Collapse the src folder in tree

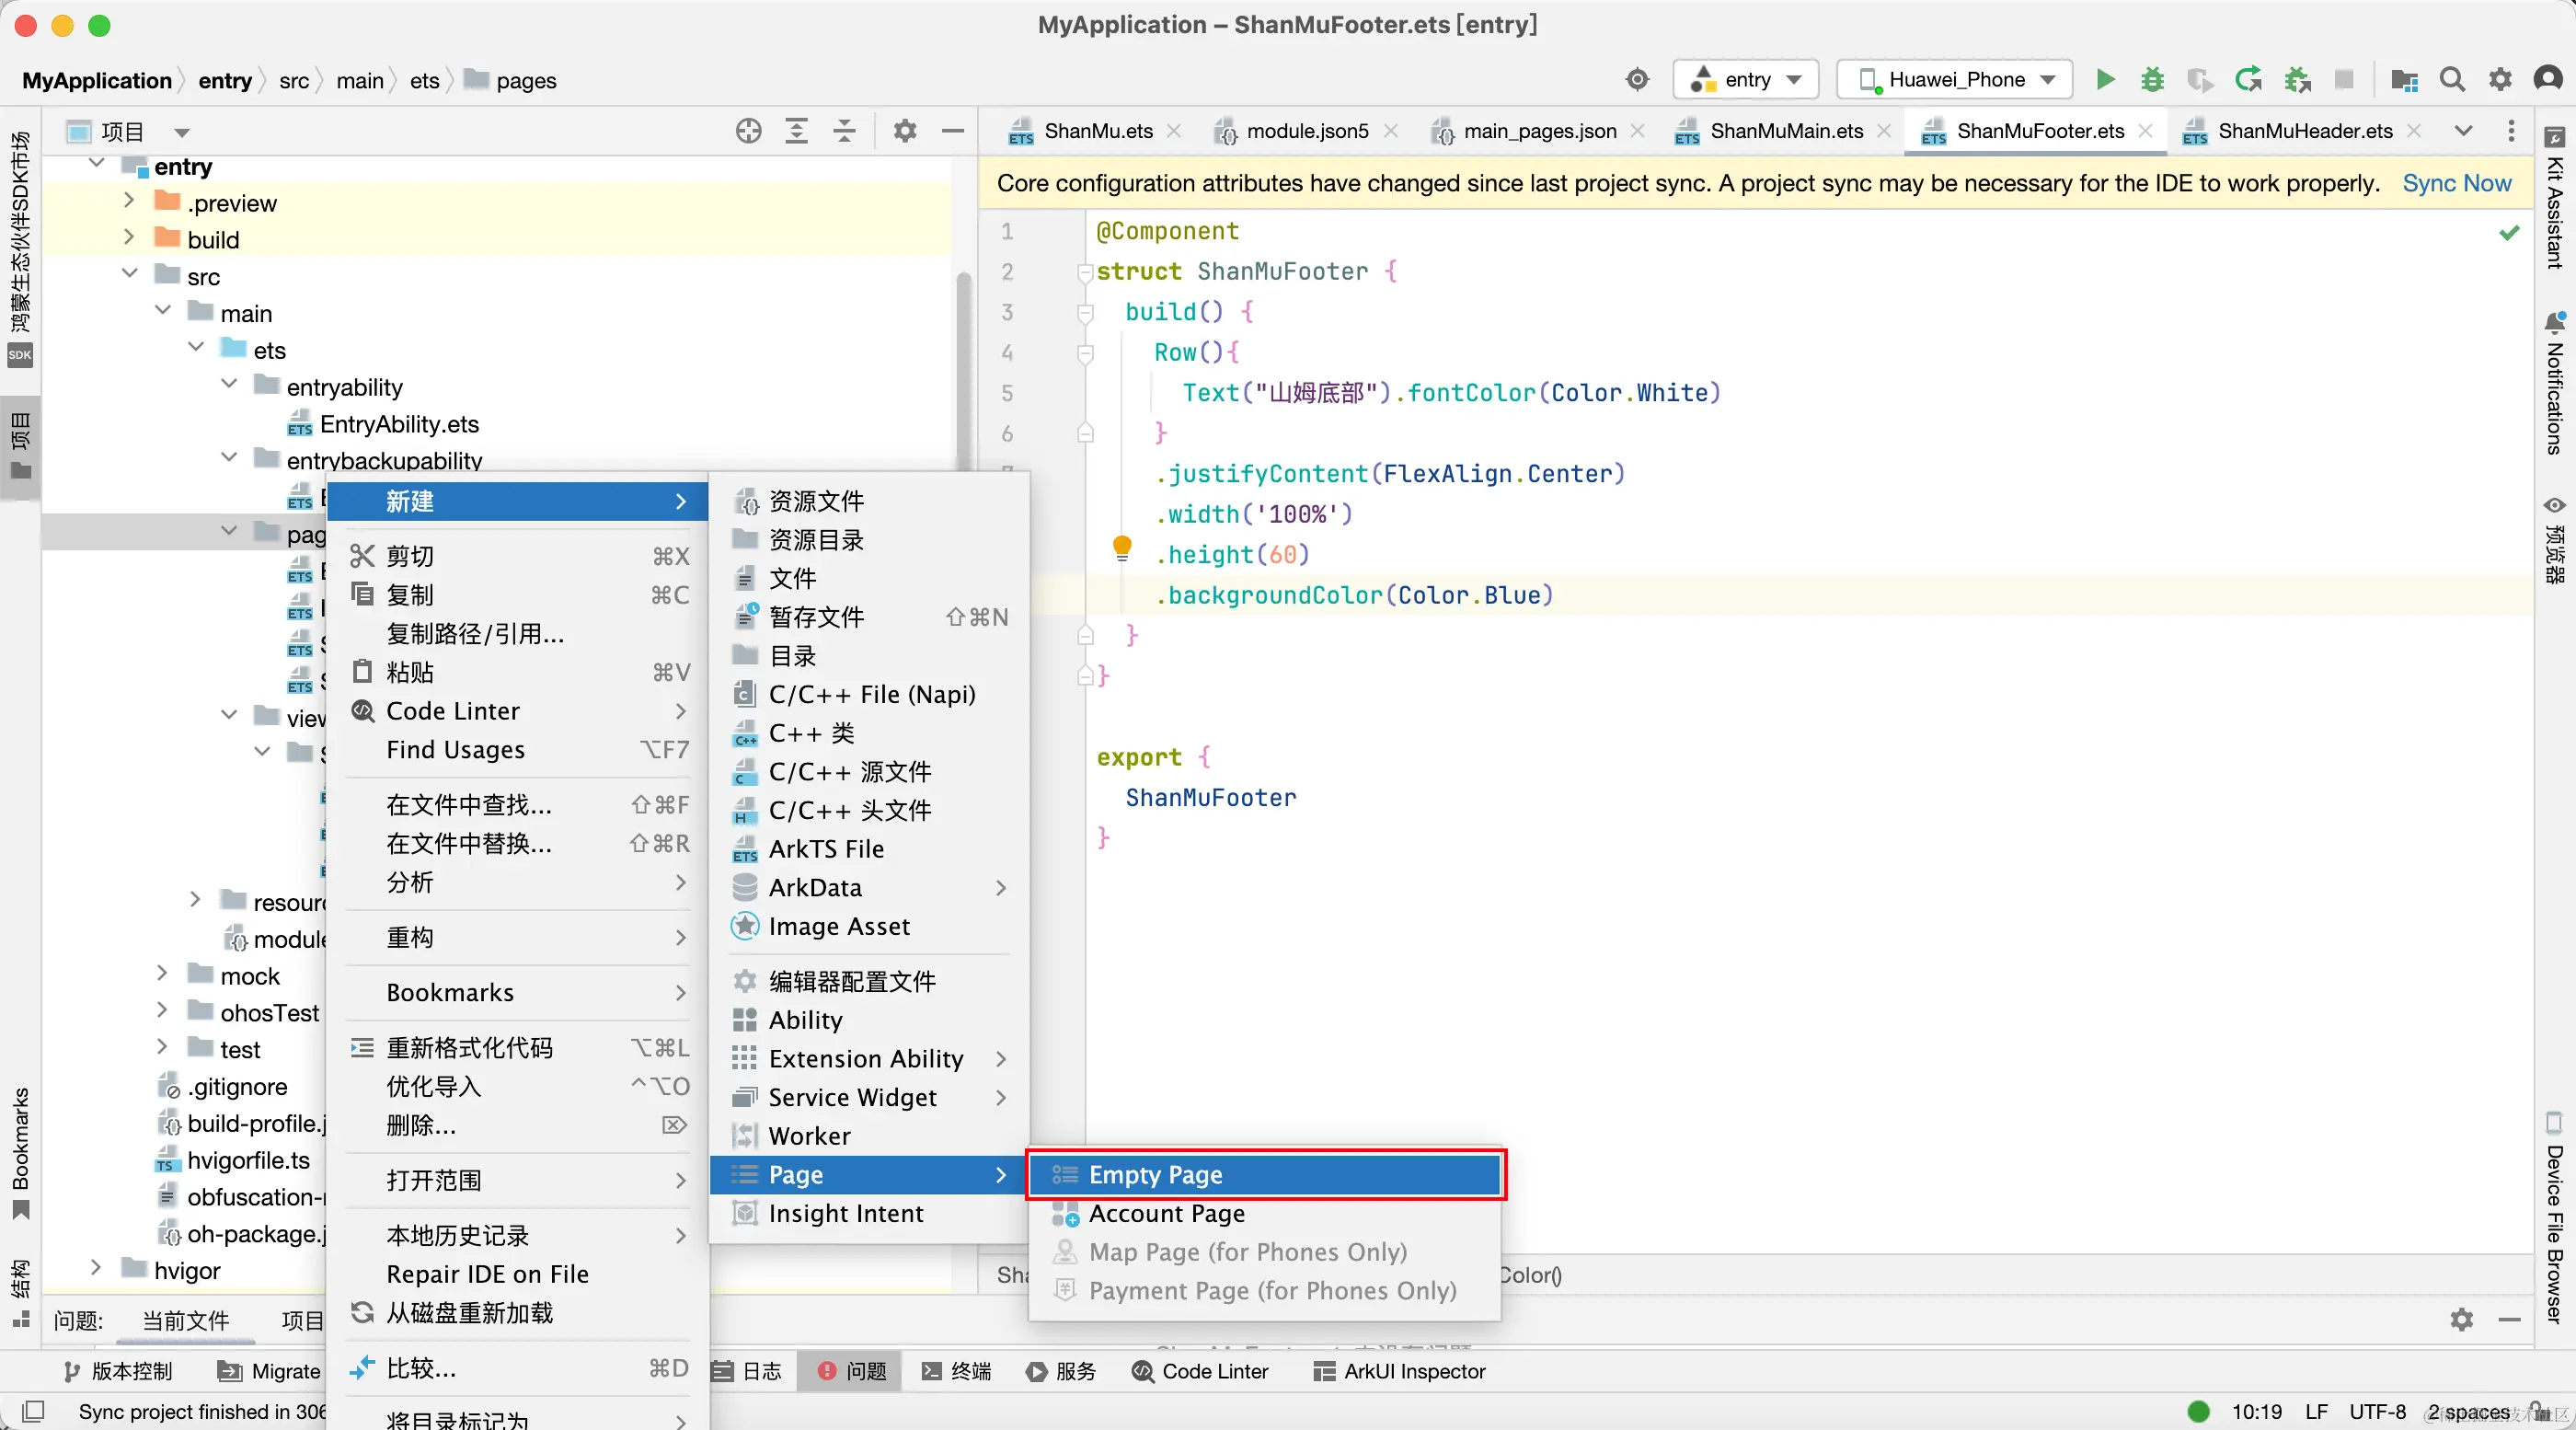[x=130, y=275]
